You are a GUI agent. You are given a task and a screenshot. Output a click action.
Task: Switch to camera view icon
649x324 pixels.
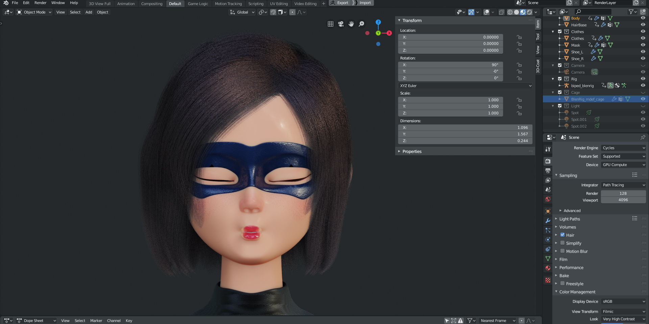tap(341, 24)
